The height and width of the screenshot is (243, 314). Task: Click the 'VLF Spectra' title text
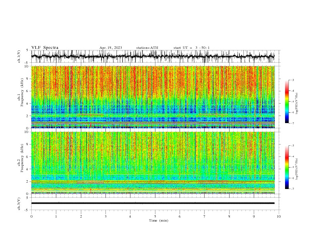[45, 48]
